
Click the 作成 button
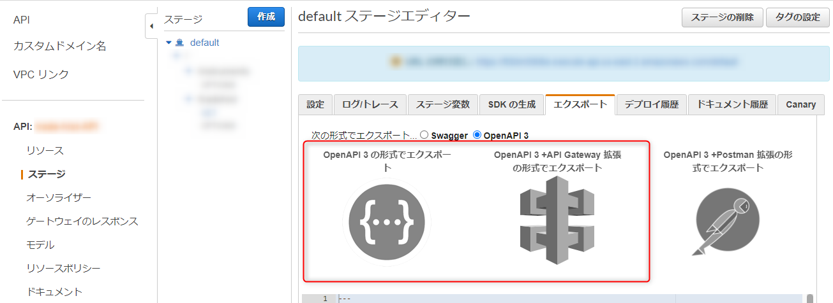[x=266, y=17]
